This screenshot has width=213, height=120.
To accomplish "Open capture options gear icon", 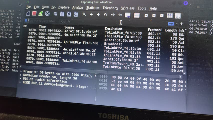I will point(47,14).
